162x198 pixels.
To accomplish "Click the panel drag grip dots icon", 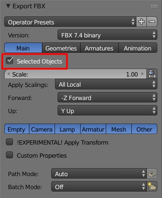I will tap(154, 6).
